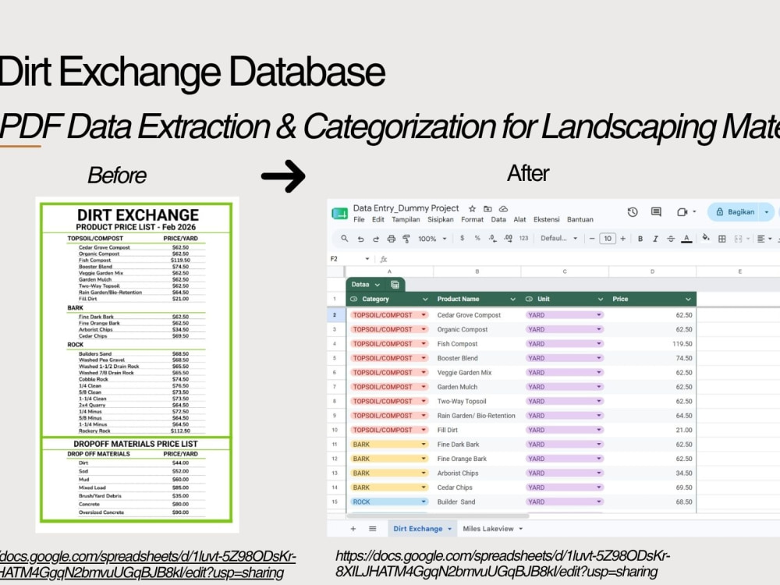Open the fill color bucket

[x=706, y=238]
